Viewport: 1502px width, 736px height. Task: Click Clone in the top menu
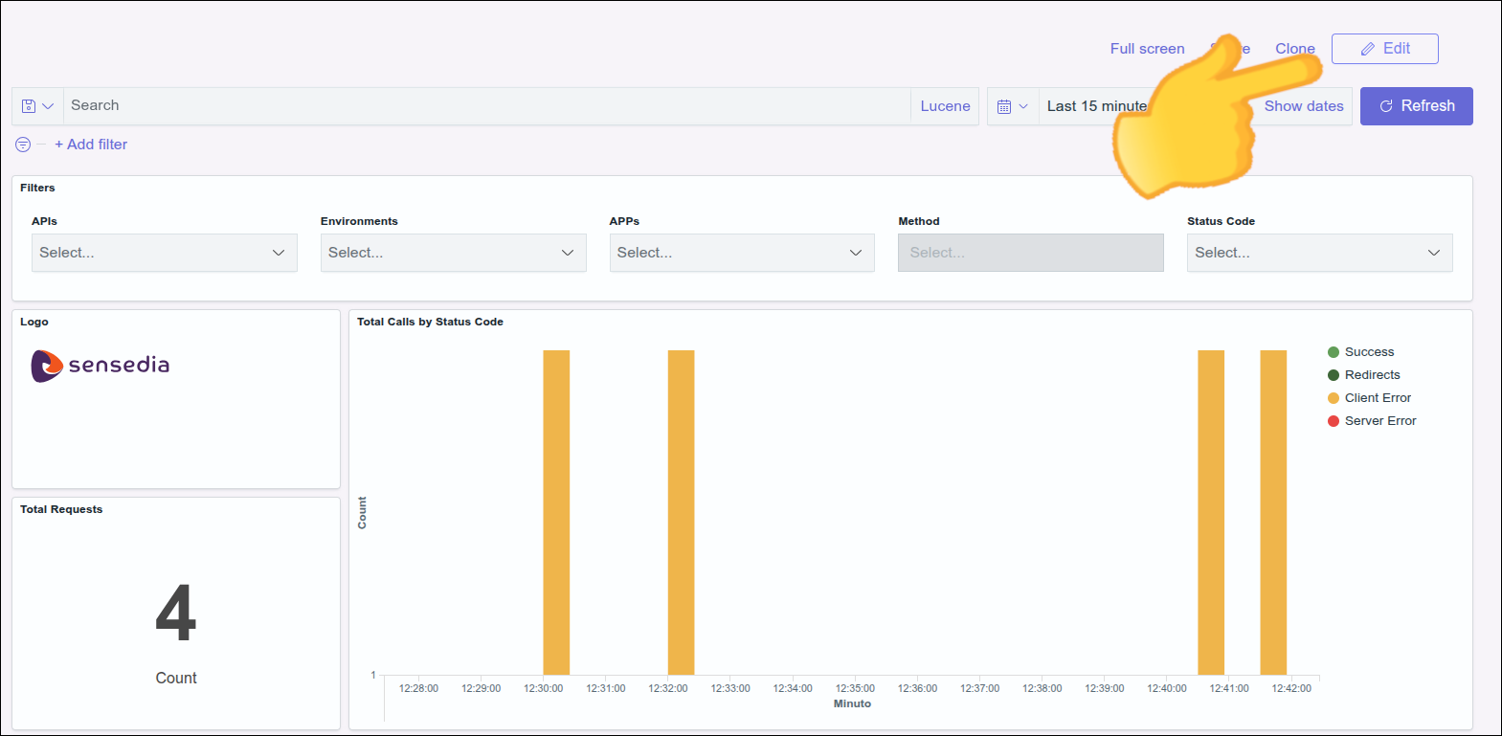point(1294,49)
